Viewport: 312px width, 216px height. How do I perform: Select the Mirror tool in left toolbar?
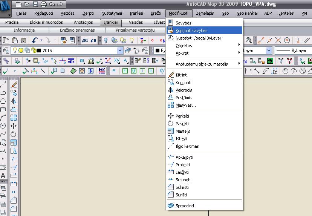coord(14,101)
